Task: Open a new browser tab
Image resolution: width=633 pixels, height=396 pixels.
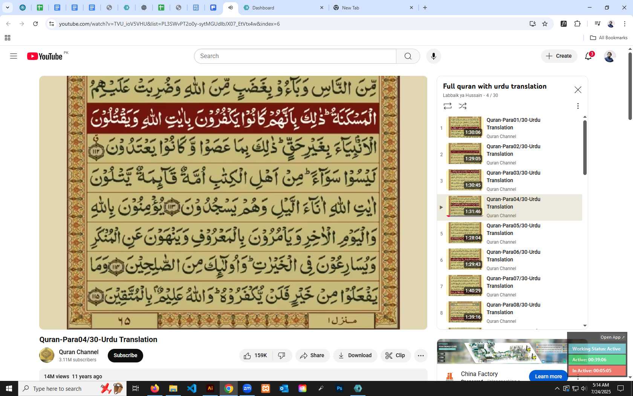Action: [x=425, y=8]
